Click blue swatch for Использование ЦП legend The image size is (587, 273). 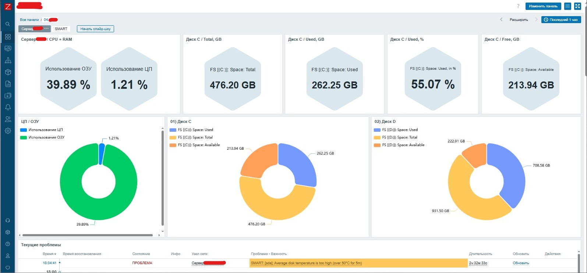click(x=24, y=130)
